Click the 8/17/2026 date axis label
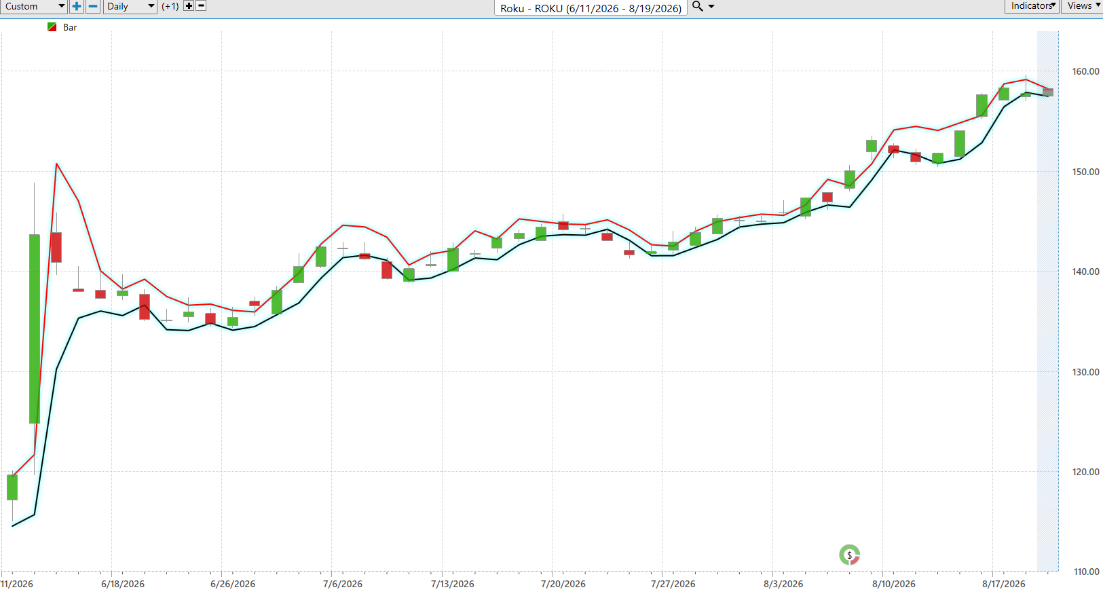Image resolution: width=1103 pixels, height=594 pixels. click(1004, 584)
